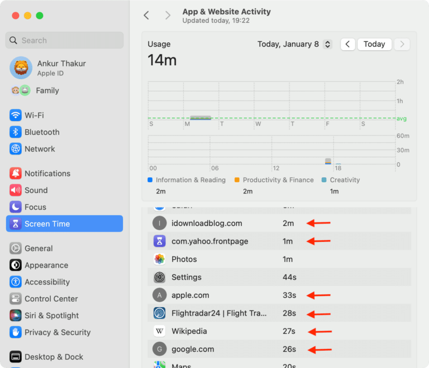Open Focus moon icon
This screenshot has width=429, height=368.
pyautogui.click(x=16, y=207)
